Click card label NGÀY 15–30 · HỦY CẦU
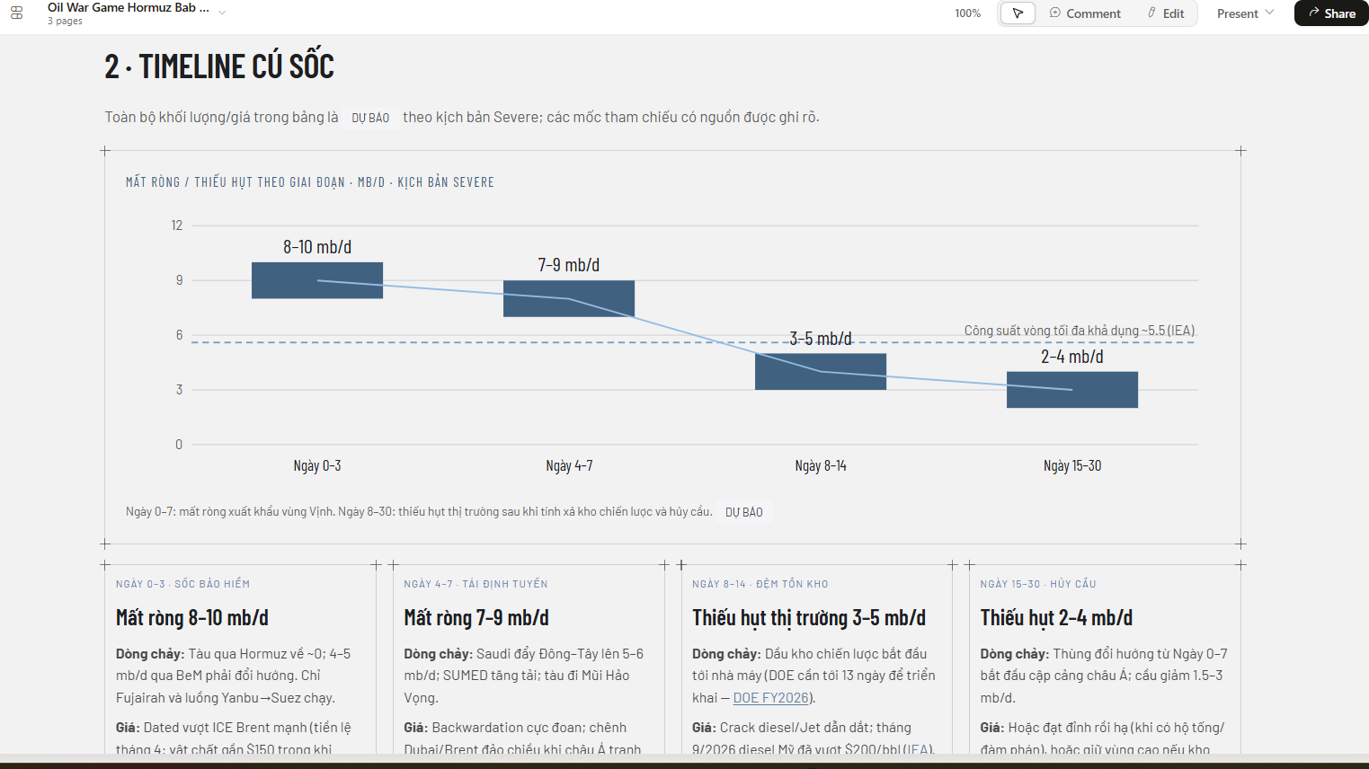This screenshot has height=769, width=1369. point(1038,584)
